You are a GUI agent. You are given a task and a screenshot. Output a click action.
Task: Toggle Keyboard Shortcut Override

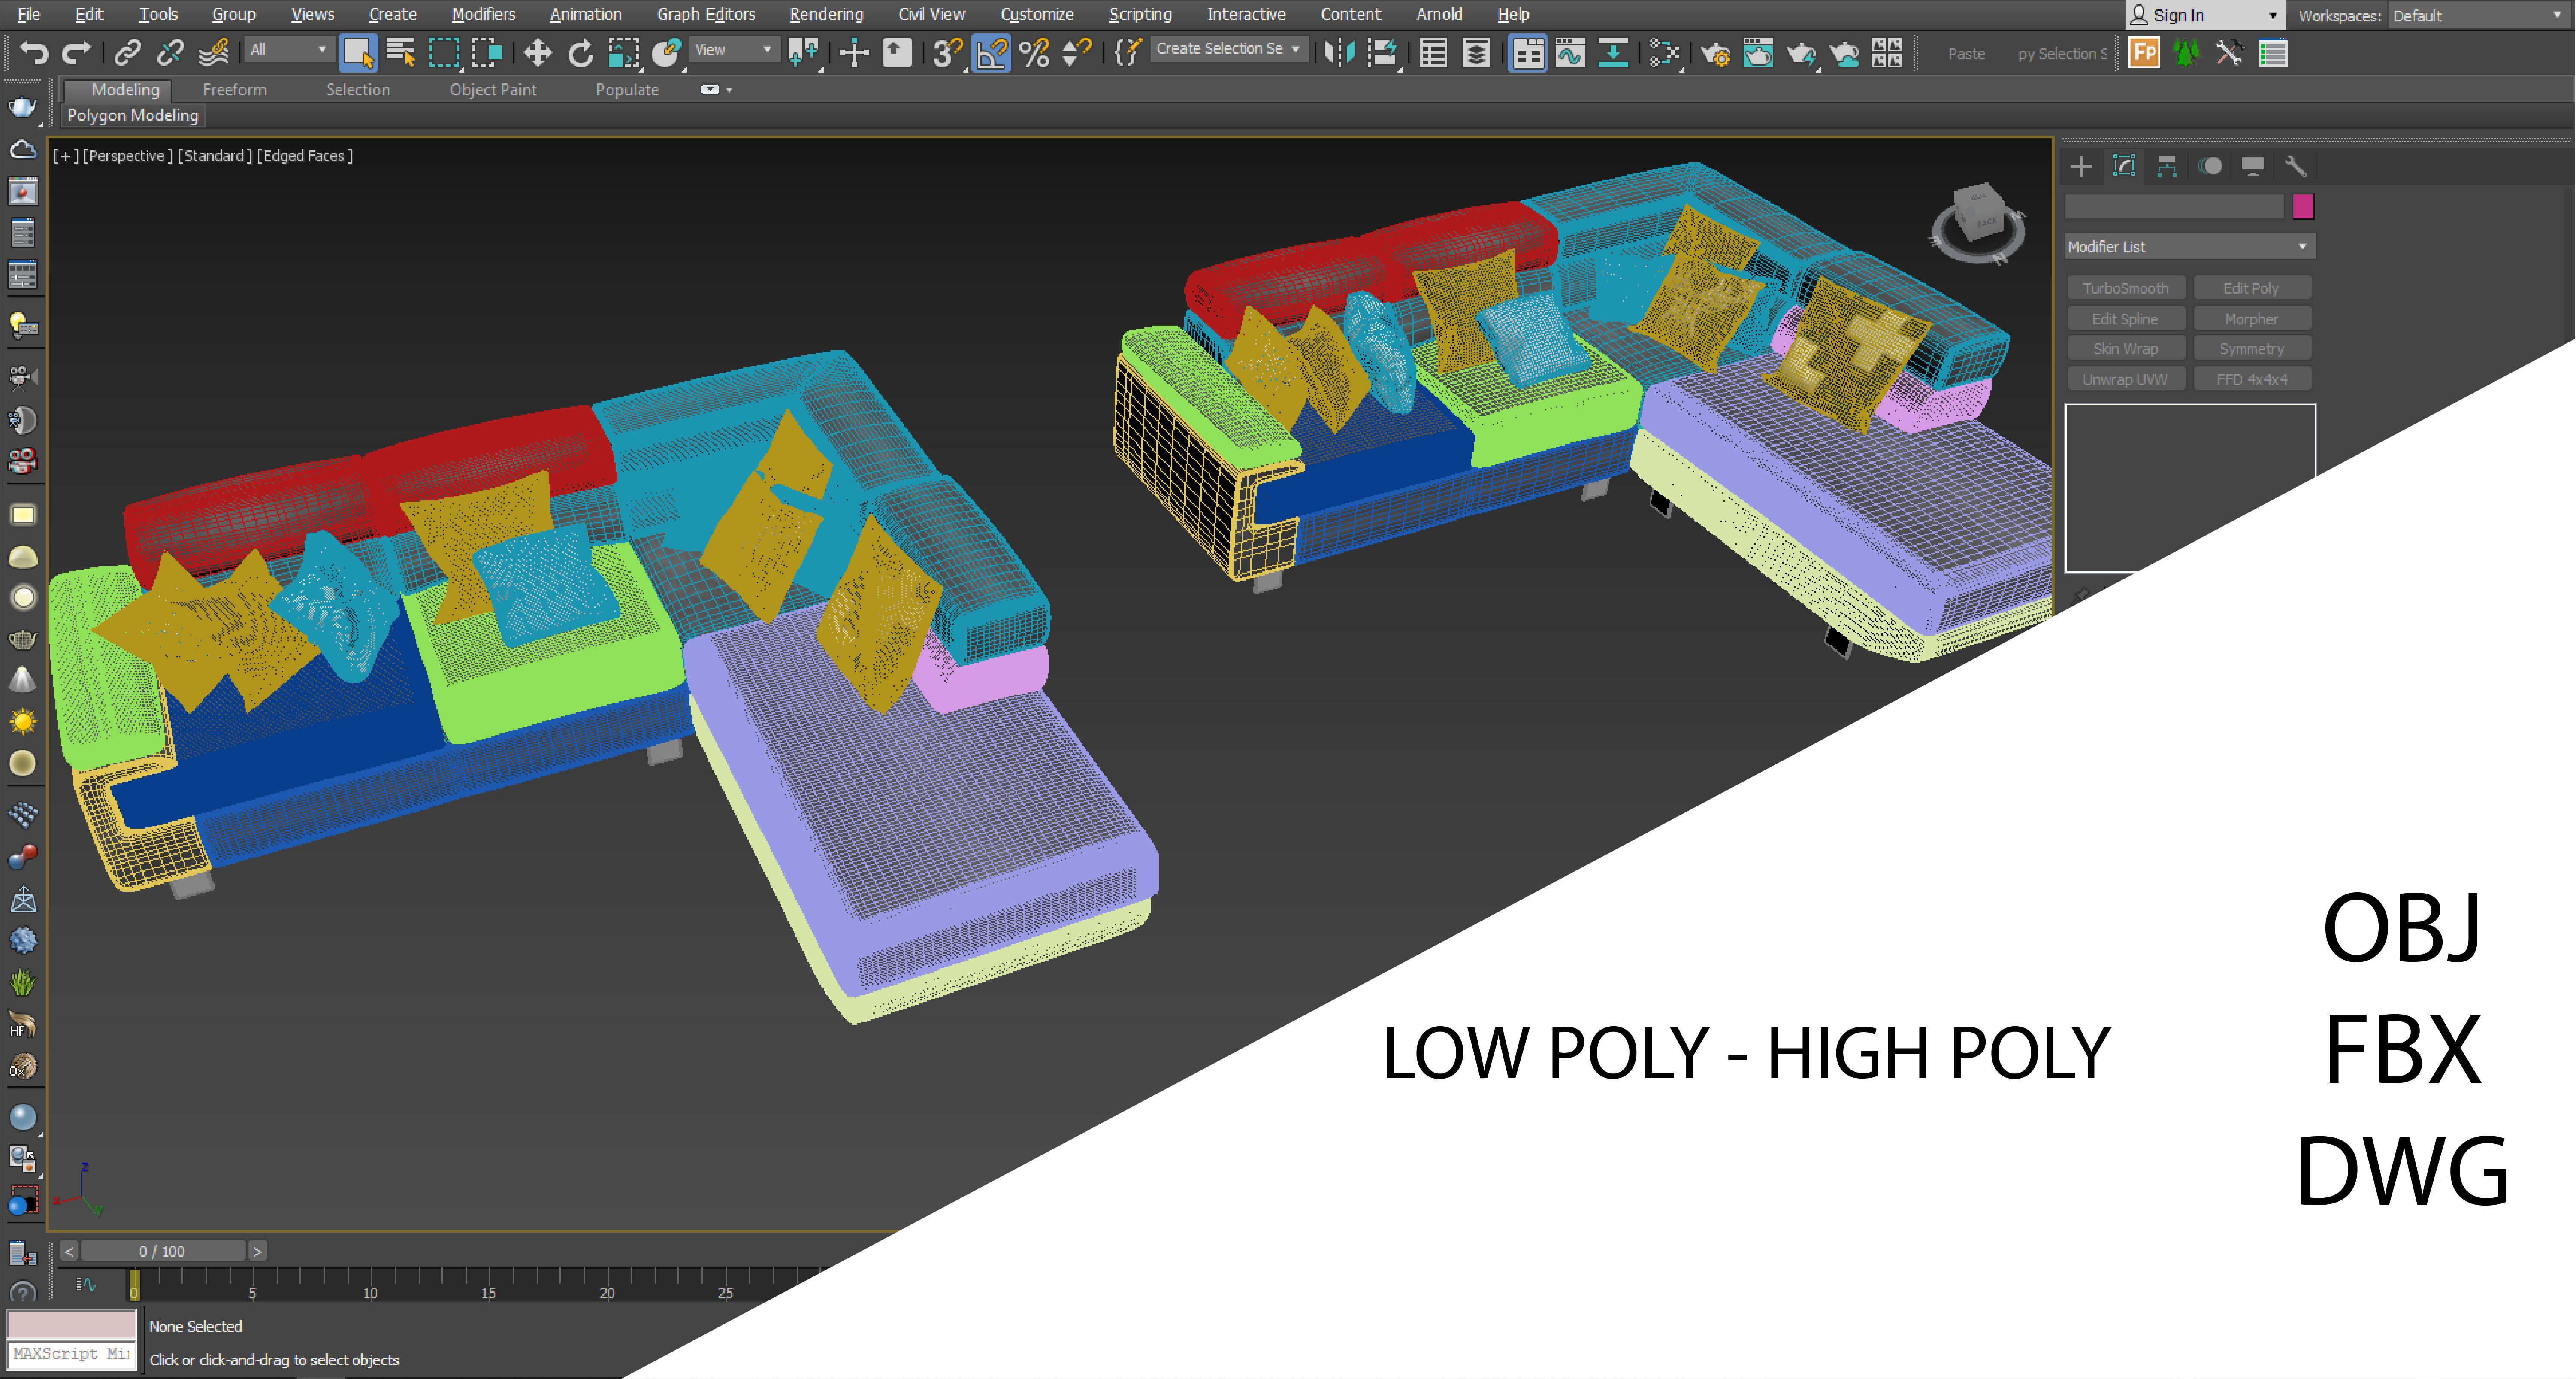897,52
